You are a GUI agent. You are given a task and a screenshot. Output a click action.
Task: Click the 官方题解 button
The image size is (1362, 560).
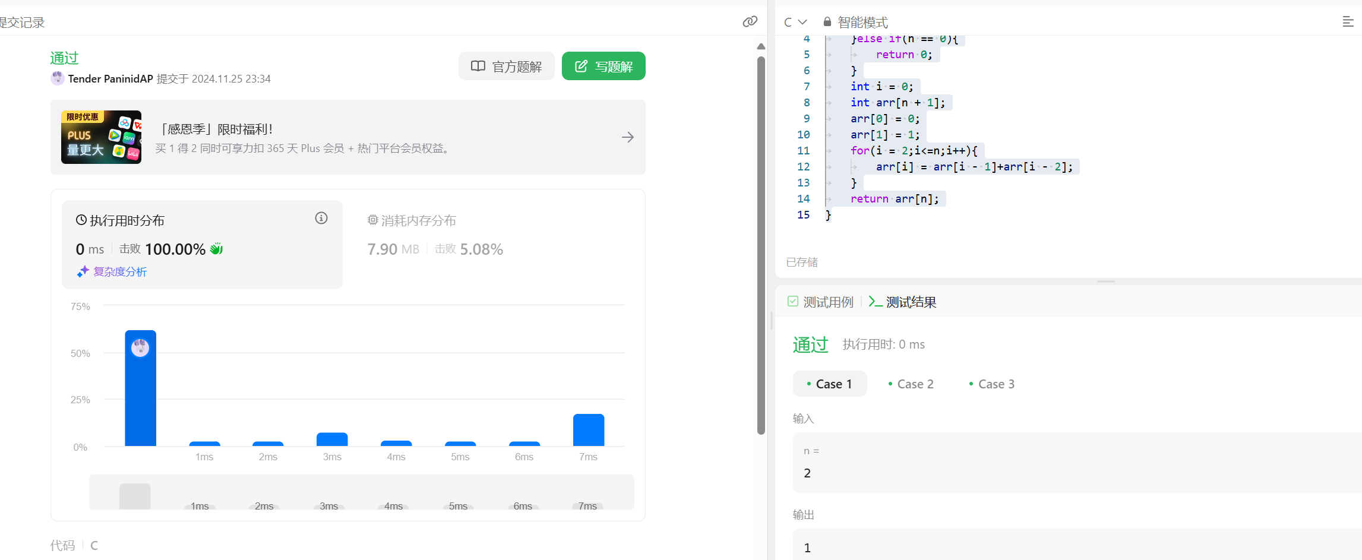(x=506, y=66)
